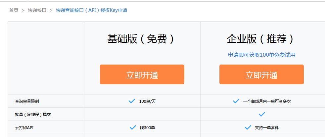Click the 企业版 checkmark in the 批量（多线程）提交 row

point(262,114)
